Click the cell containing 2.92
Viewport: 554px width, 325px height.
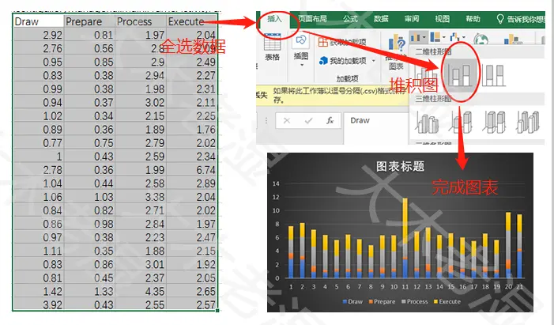click(x=39, y=35)
